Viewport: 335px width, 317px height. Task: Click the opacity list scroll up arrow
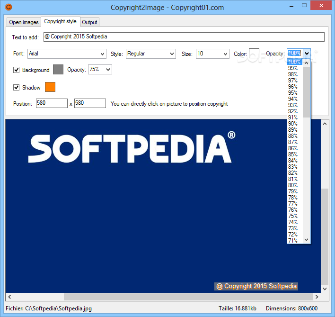coord(306,63)
